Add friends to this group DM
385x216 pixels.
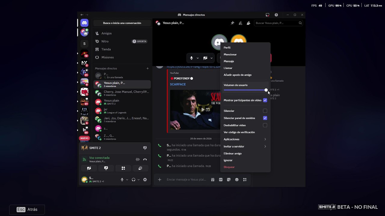240,23
